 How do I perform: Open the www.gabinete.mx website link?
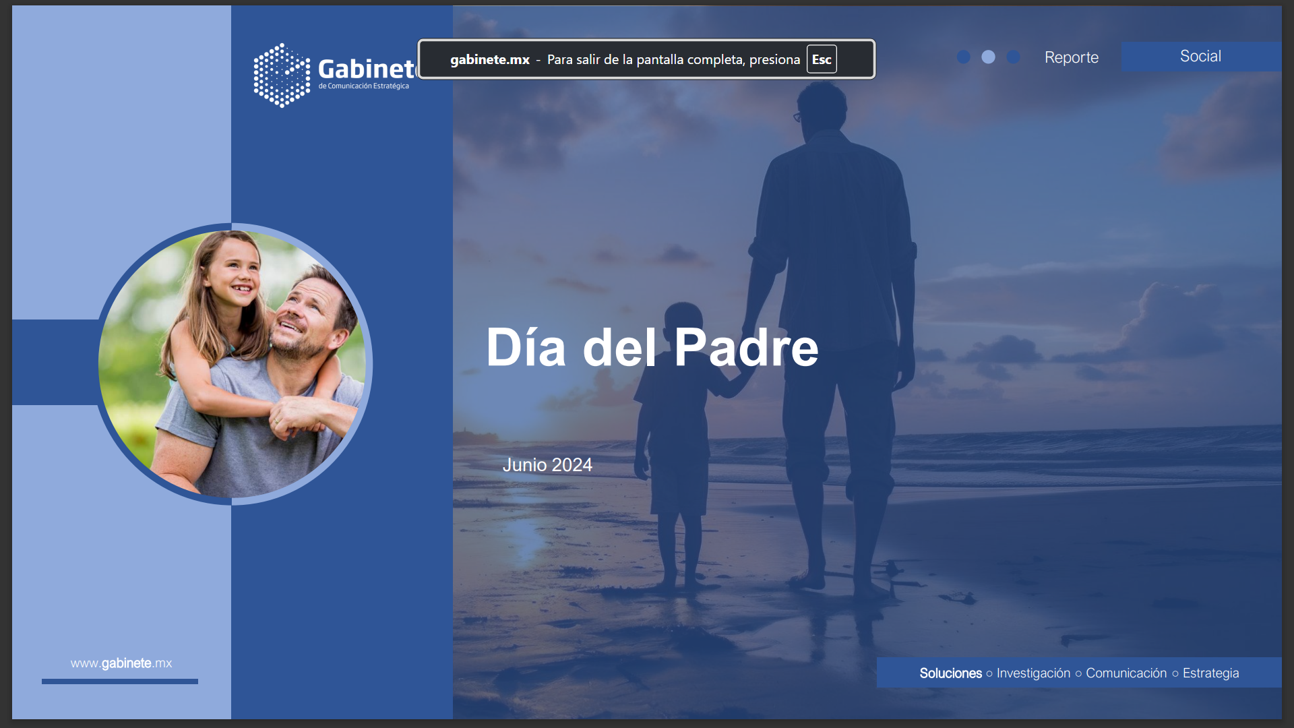(121, 663)
